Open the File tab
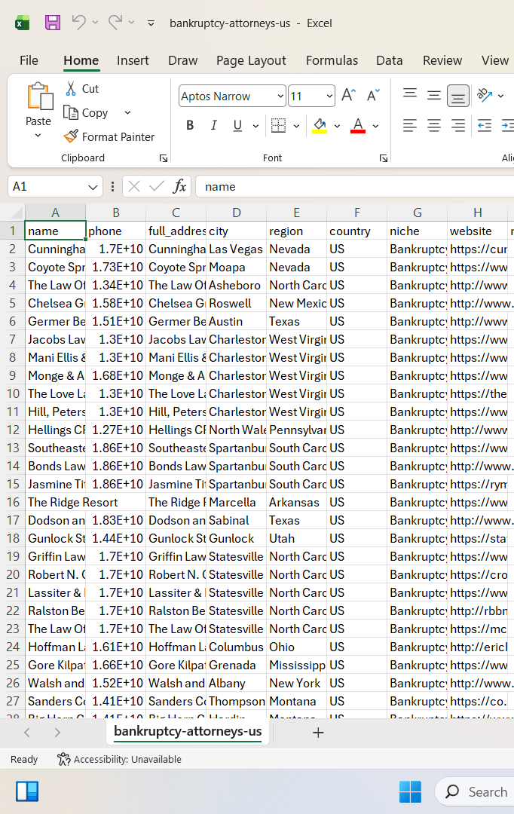 [x=29, y=60]
